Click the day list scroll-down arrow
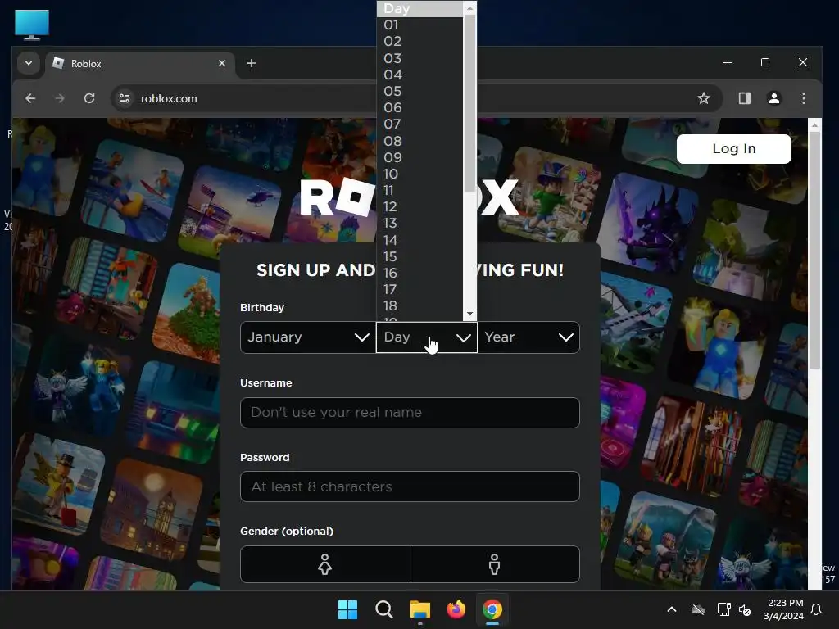The height and width of the screenshot is (629, 839). coord(469,314)
